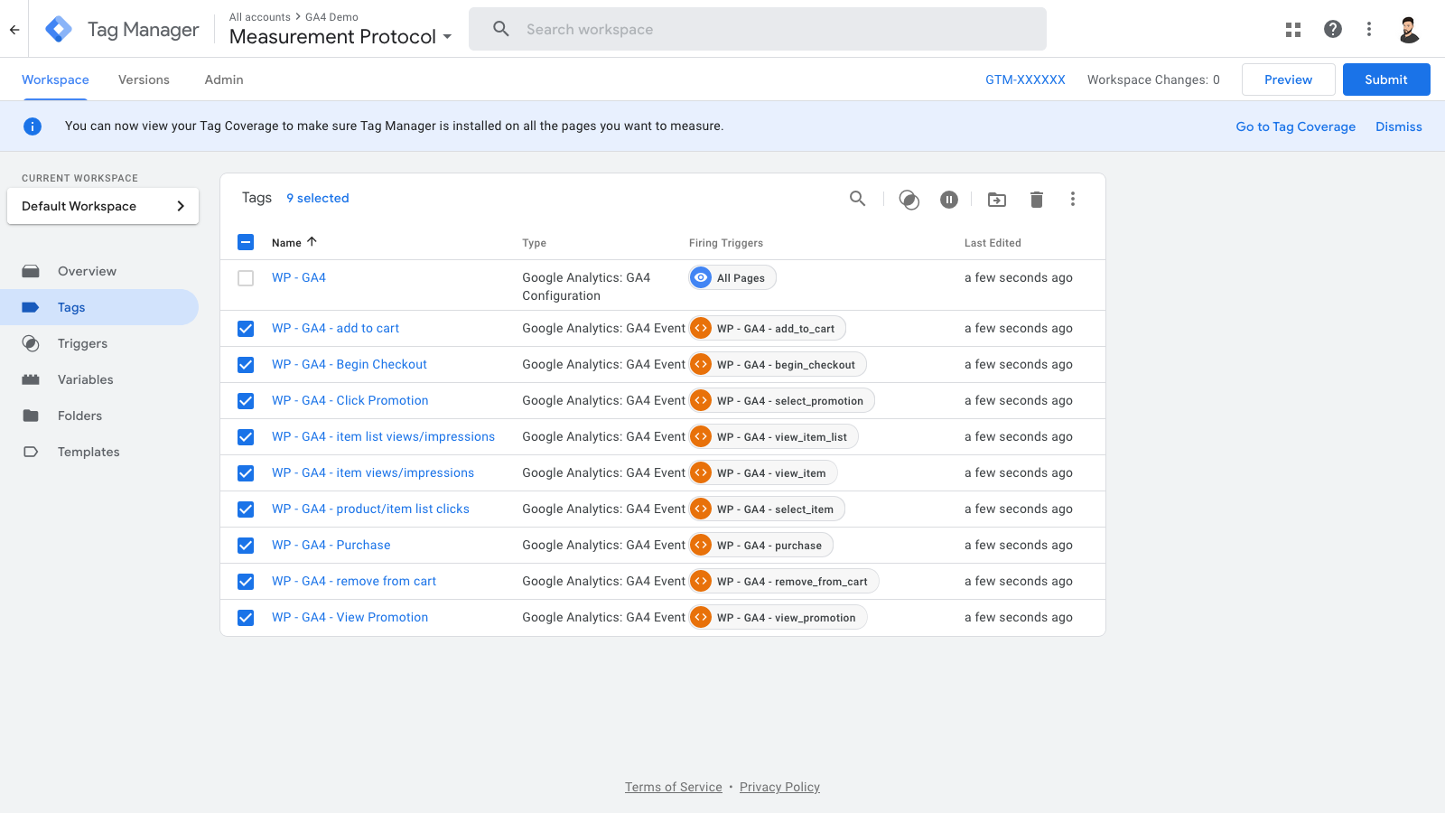Viewport: 1445px width, 813px height.
Task: Click the Templates sidebar icon
Action: 31,452
